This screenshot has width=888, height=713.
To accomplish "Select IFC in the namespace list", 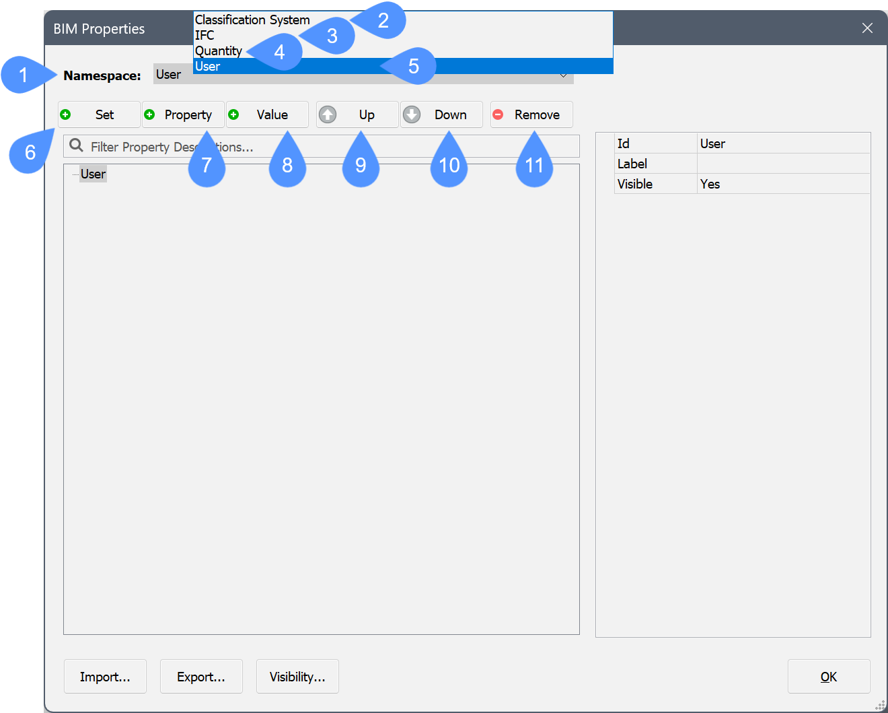I will [x=205, y=35].
